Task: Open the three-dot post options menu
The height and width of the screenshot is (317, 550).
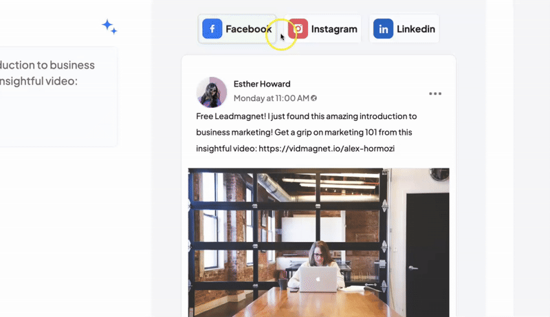Action: [435, 94]
